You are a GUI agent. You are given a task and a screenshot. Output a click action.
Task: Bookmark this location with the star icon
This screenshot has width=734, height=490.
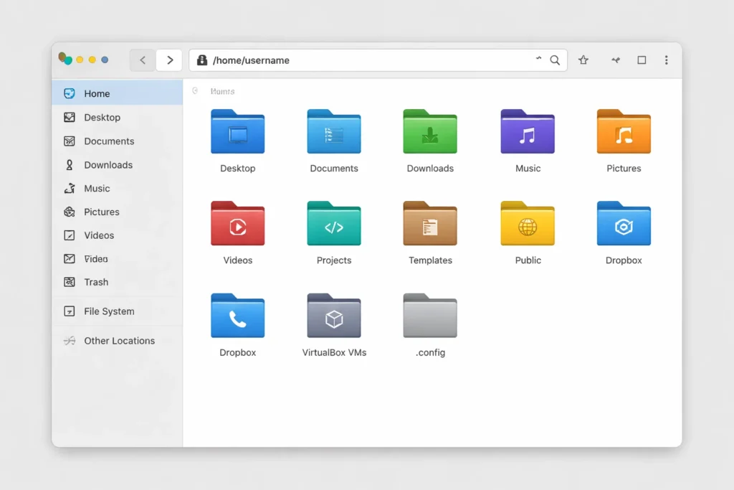[583, 60]
